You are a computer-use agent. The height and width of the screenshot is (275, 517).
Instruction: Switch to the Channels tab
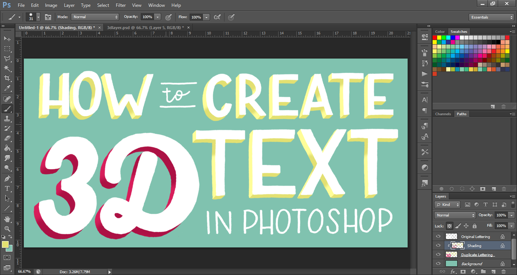(443, 114)
